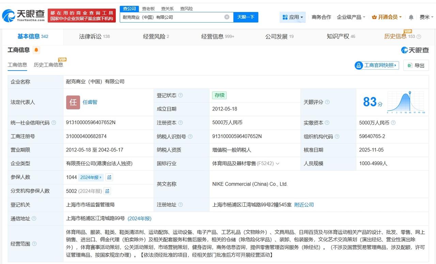Viewport: 436px width, 264px height.
Task: Open legal representative 任睿智 link
Action: (x=90, y=102)
